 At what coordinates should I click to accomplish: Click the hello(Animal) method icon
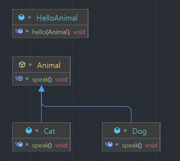pos(19,31)
